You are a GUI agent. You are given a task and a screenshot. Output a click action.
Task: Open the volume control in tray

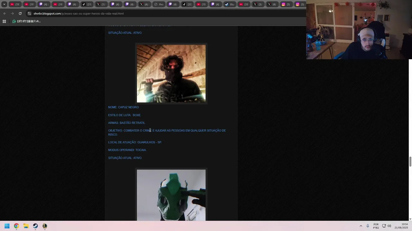(x=389, y=226)
